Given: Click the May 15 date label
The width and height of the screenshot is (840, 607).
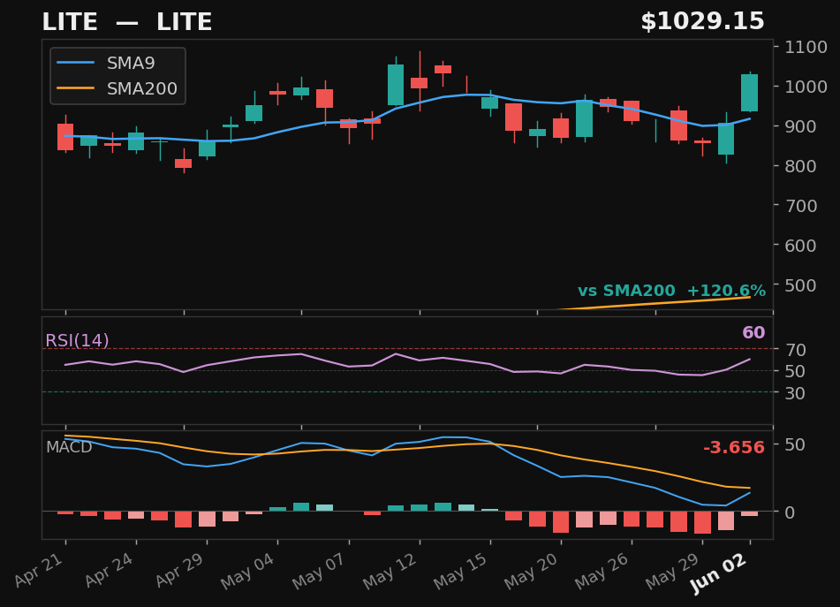Looking at the screenshot, I should pyautogui.click(x=461, y=571).
